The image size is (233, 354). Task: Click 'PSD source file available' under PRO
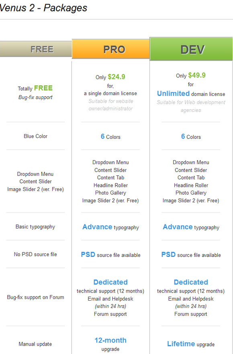(x=110, y=254)
